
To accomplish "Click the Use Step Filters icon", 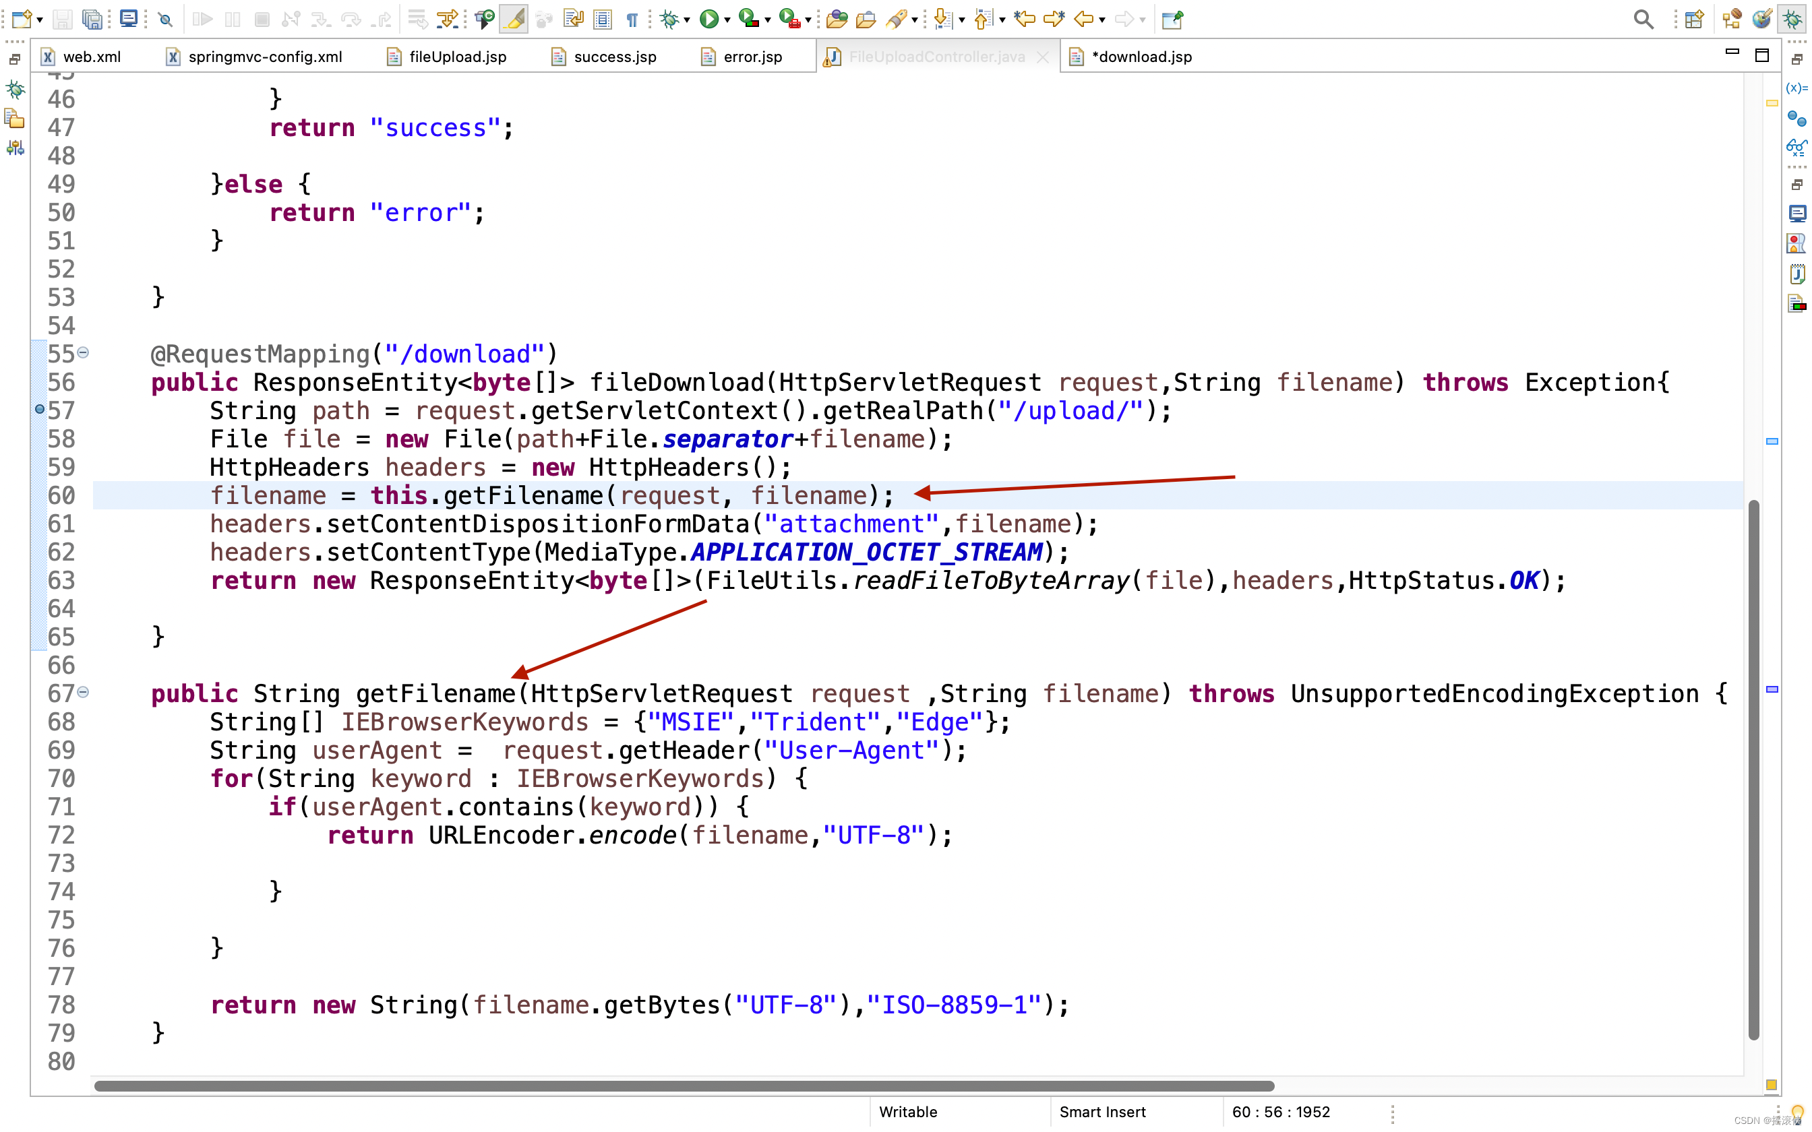I will point(447,19).
